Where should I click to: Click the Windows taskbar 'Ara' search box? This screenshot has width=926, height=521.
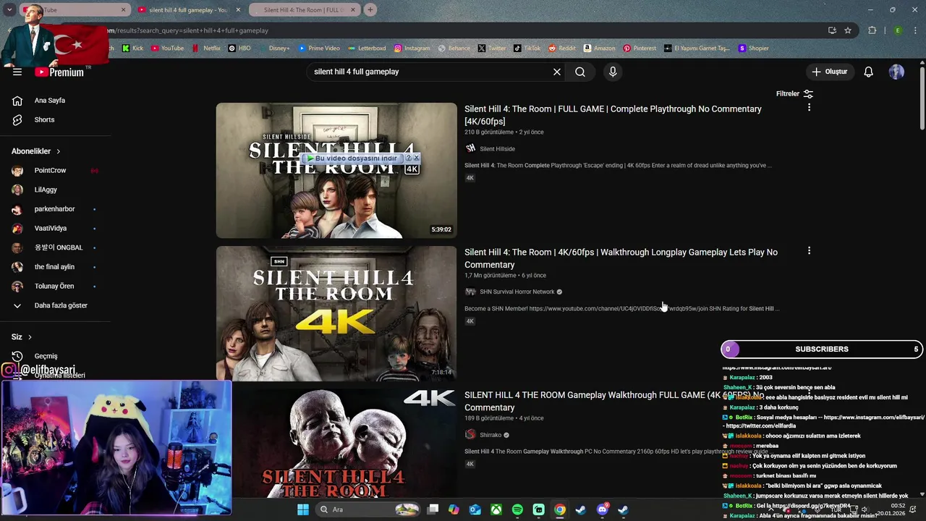point(369,509)
